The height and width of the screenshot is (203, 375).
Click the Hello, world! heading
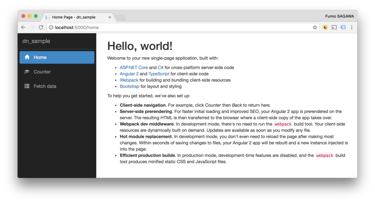click(140, 46)
